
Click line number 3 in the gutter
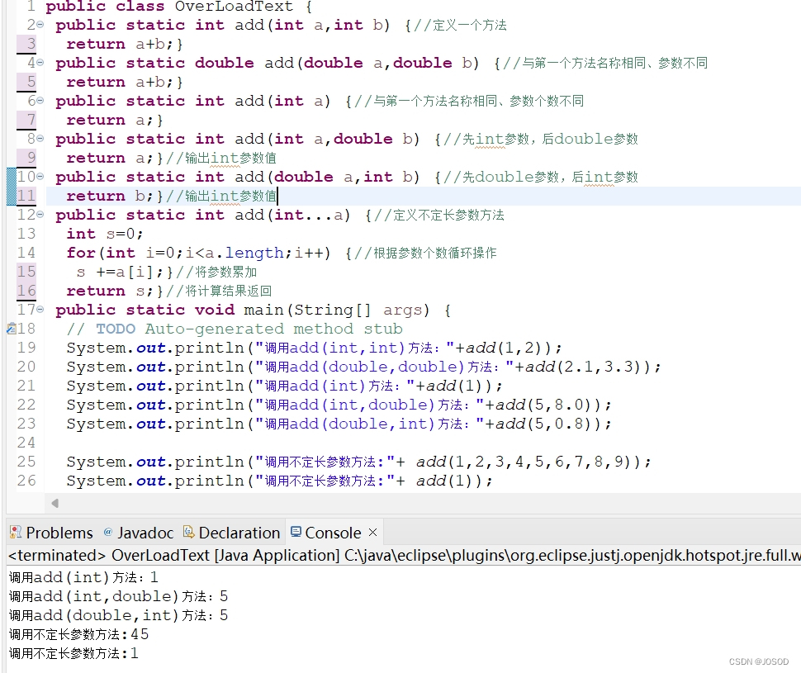(x=31, y=44)
